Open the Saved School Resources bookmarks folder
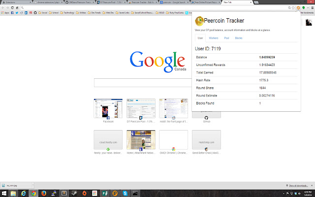 tap(142, 13)
